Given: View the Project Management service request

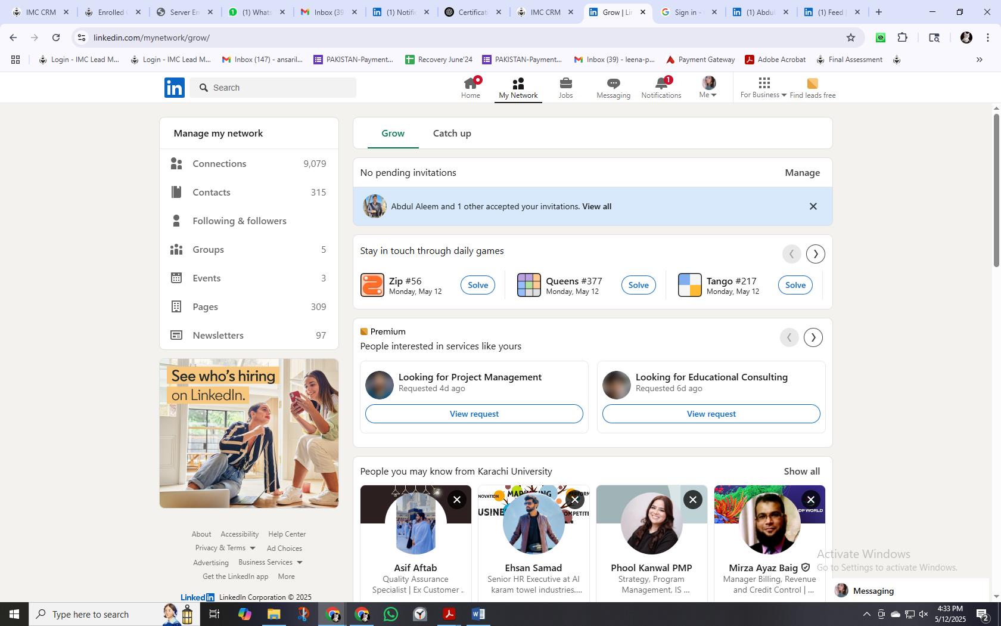Looking at the screenshot, I should coord(474,414).
